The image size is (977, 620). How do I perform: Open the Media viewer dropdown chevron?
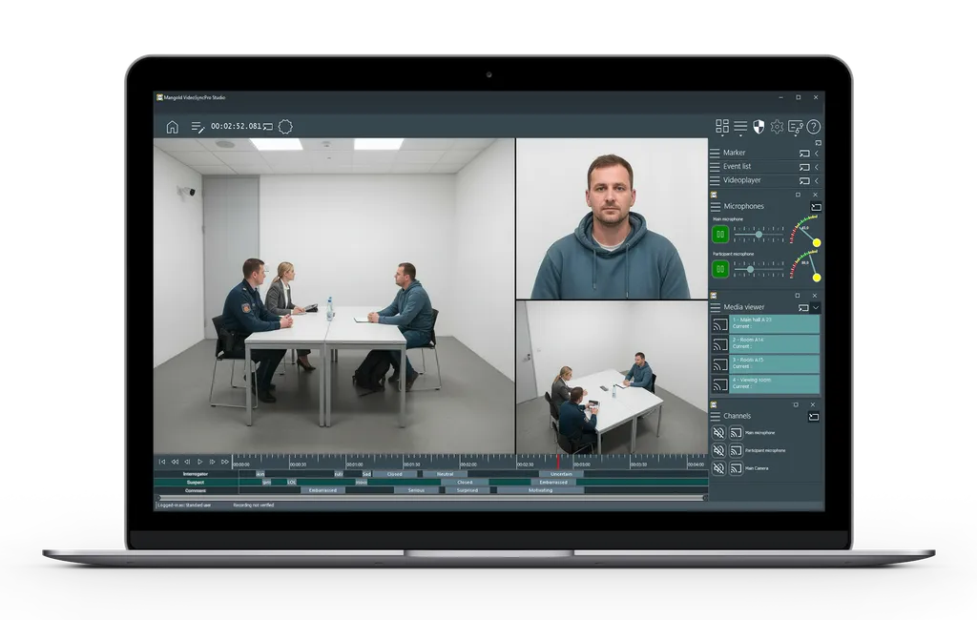816,307
